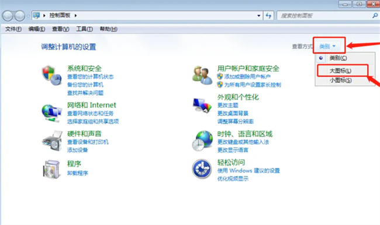Open the Ease of Access icon

click(x=202, y=168)
